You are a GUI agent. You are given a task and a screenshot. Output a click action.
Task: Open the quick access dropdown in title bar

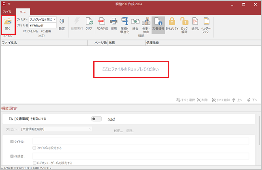(9, 4)
